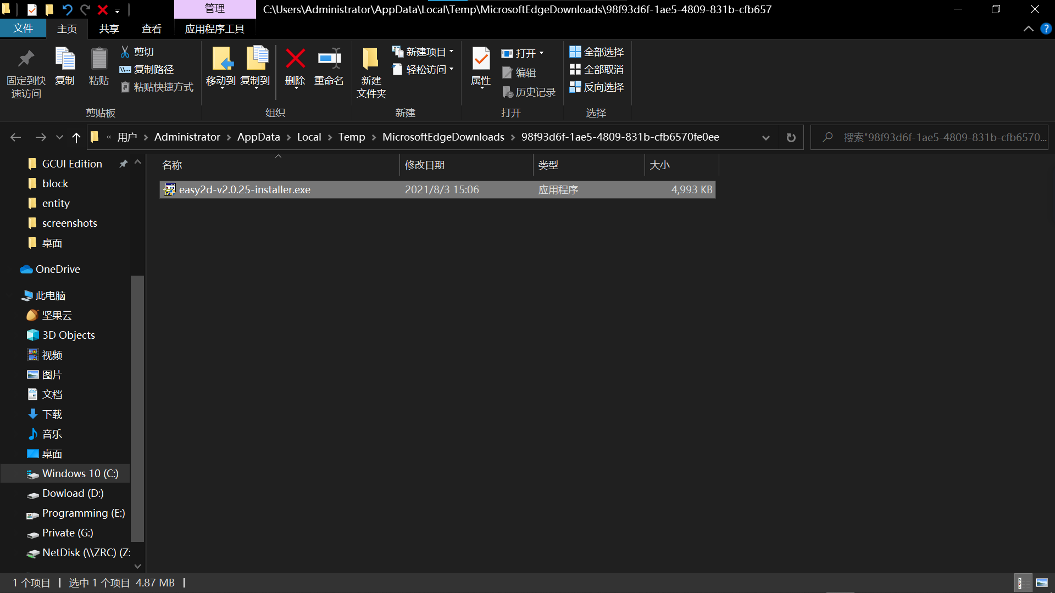Click Select all (全部选择)
The height and width of the screenshot is (593, 1055).
tap(597, 52)
